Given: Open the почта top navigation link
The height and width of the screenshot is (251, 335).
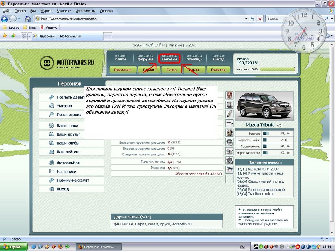Looking at the screenshot, I should pos(121,59).
